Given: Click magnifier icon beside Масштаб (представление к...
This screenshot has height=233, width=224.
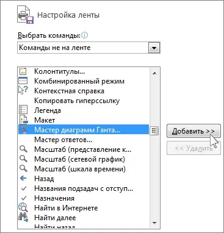Looking at the screenshot, I should click(23, 149).
